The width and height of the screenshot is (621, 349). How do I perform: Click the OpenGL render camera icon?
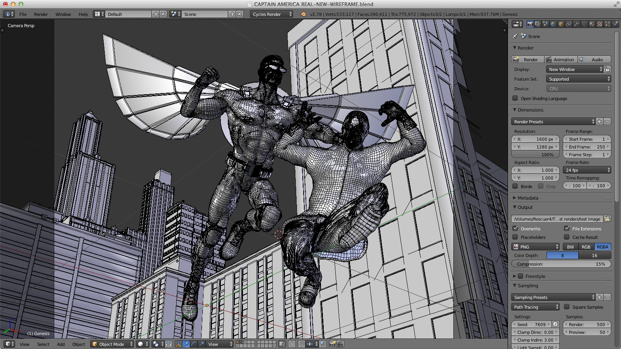click(332, 344)
